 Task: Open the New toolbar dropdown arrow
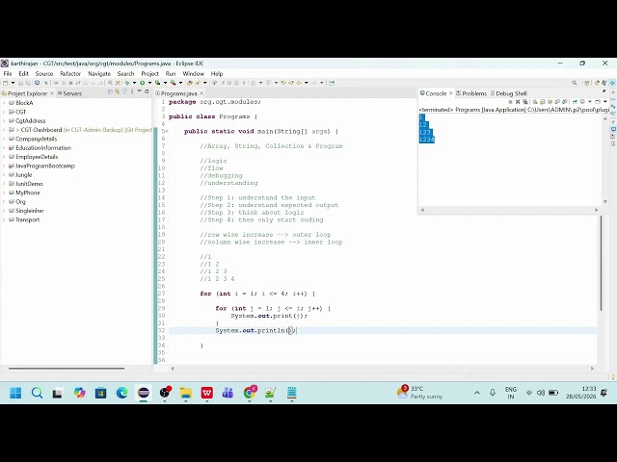coord(13,83)
